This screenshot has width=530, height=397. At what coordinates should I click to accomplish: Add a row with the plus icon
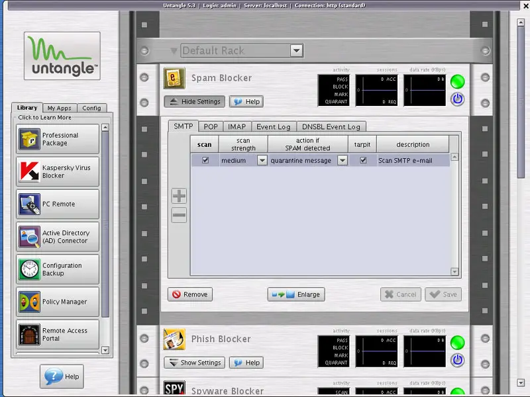pyautogui.click(x=179, y=196)
